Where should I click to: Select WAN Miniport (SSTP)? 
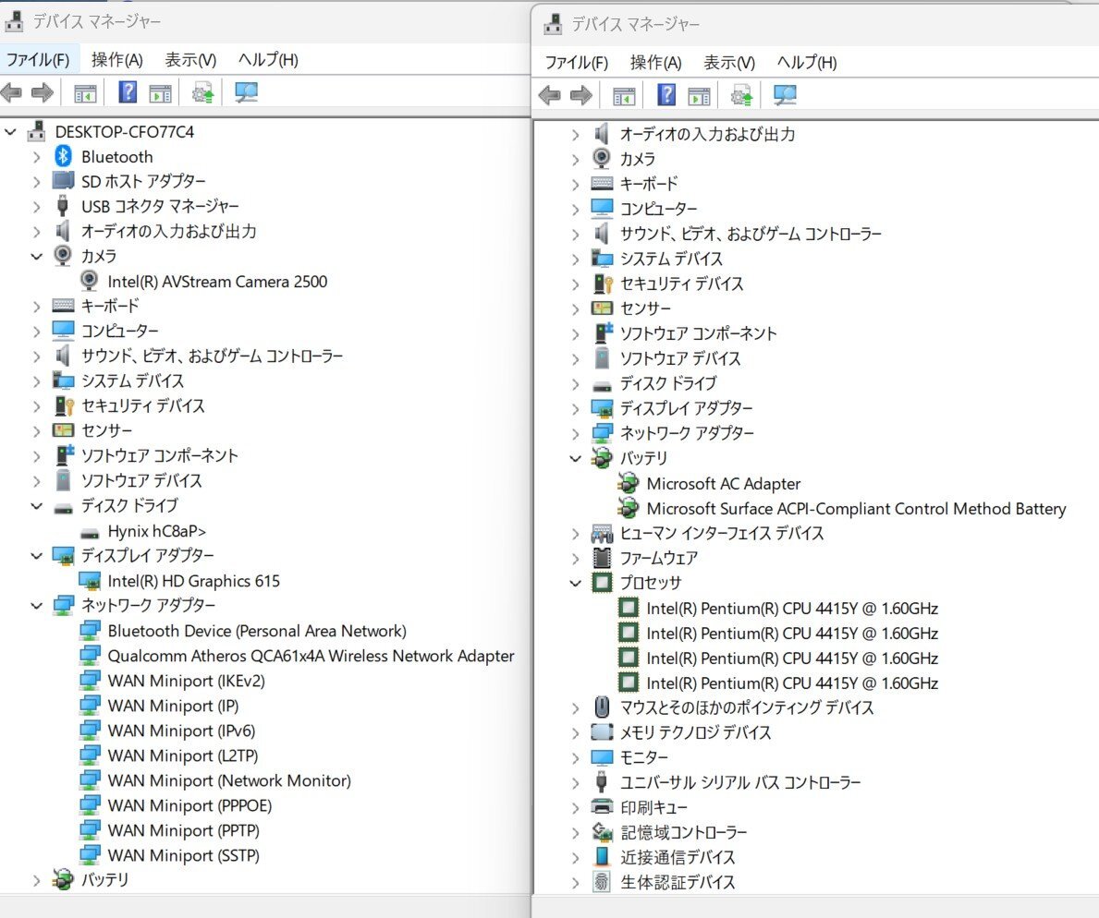[184, 855]
